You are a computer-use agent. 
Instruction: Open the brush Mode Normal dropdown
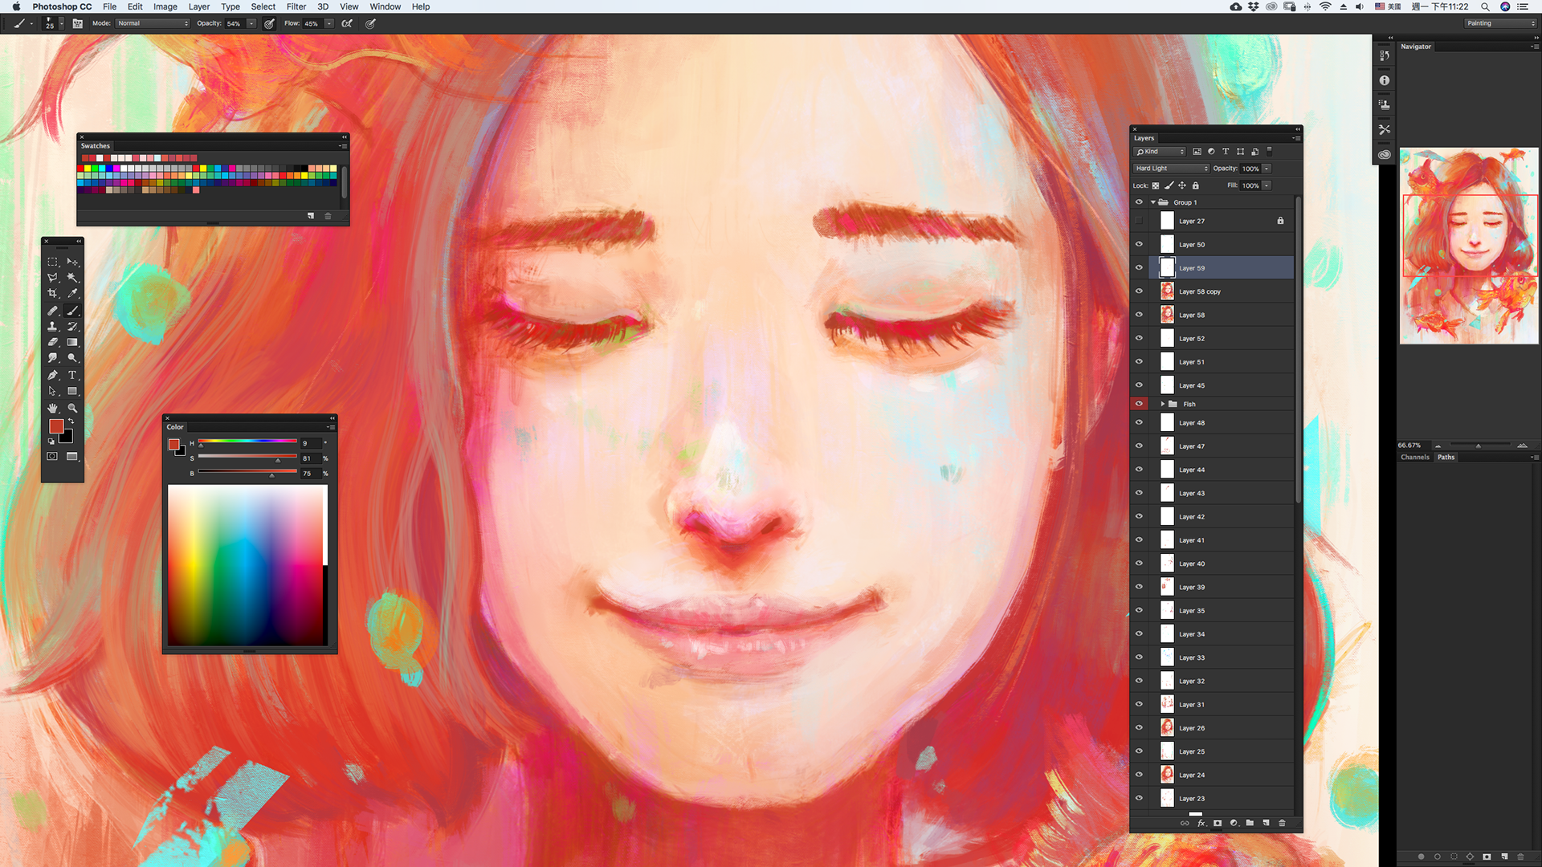click(x=153, y=23)
